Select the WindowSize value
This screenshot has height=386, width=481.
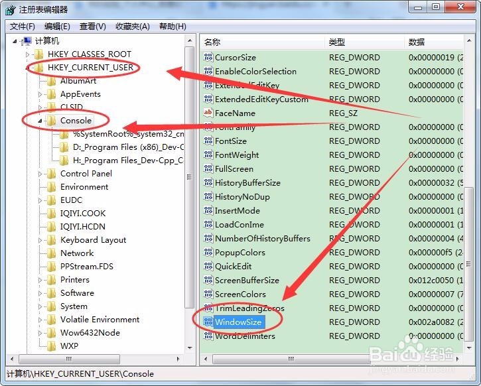[238, 322]
